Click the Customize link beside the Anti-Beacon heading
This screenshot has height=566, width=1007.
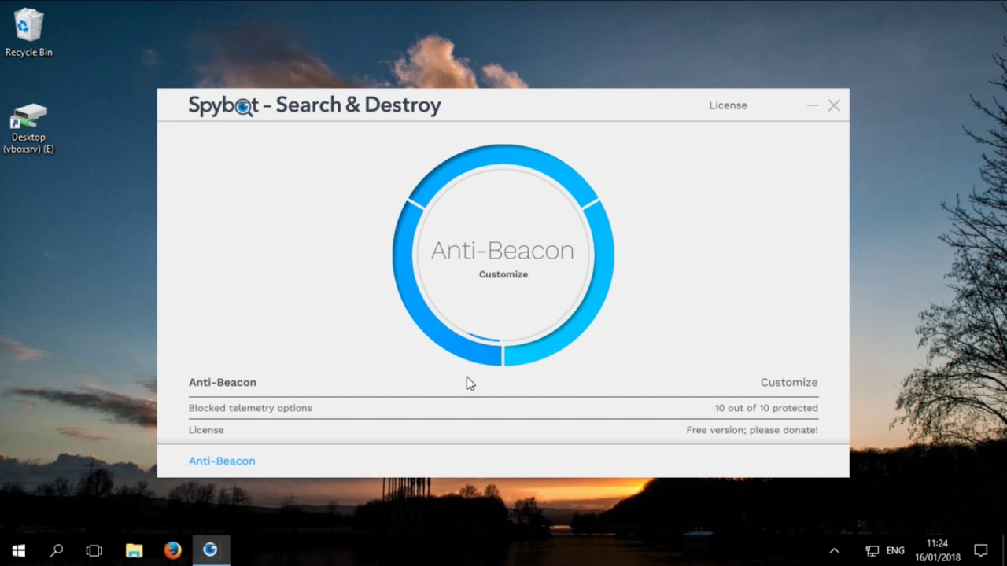pyautogui.click(x=789, y=382)
